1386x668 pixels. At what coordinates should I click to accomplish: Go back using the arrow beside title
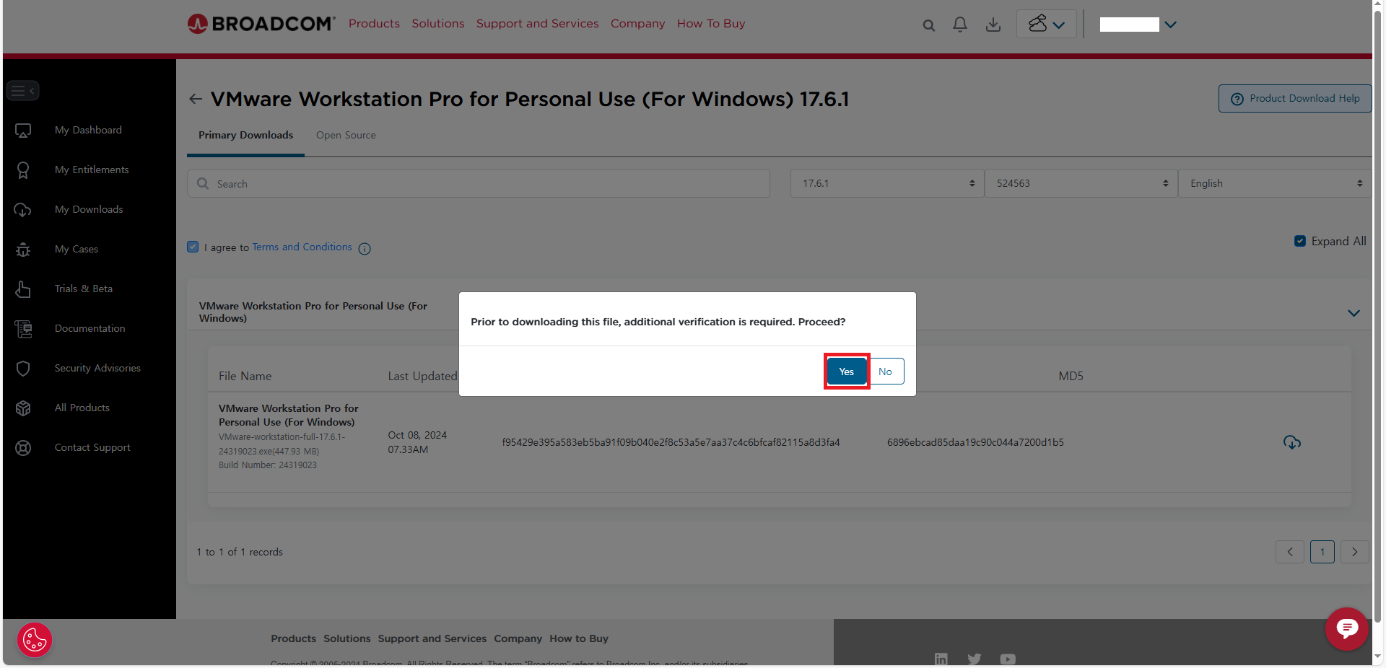pyautogui.click(x=195, y=99)
